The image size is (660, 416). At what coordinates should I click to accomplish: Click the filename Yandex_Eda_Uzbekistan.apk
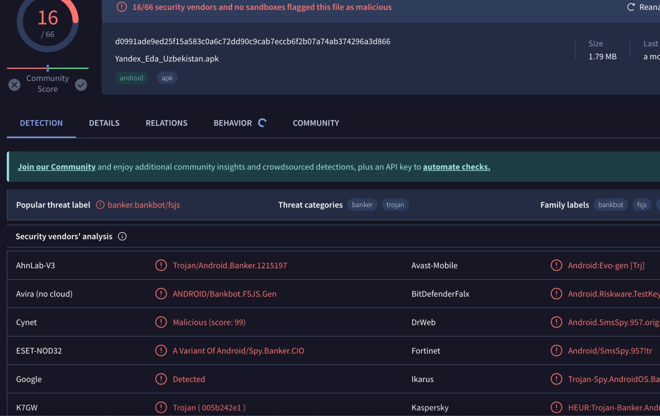(x=167, y=59)
